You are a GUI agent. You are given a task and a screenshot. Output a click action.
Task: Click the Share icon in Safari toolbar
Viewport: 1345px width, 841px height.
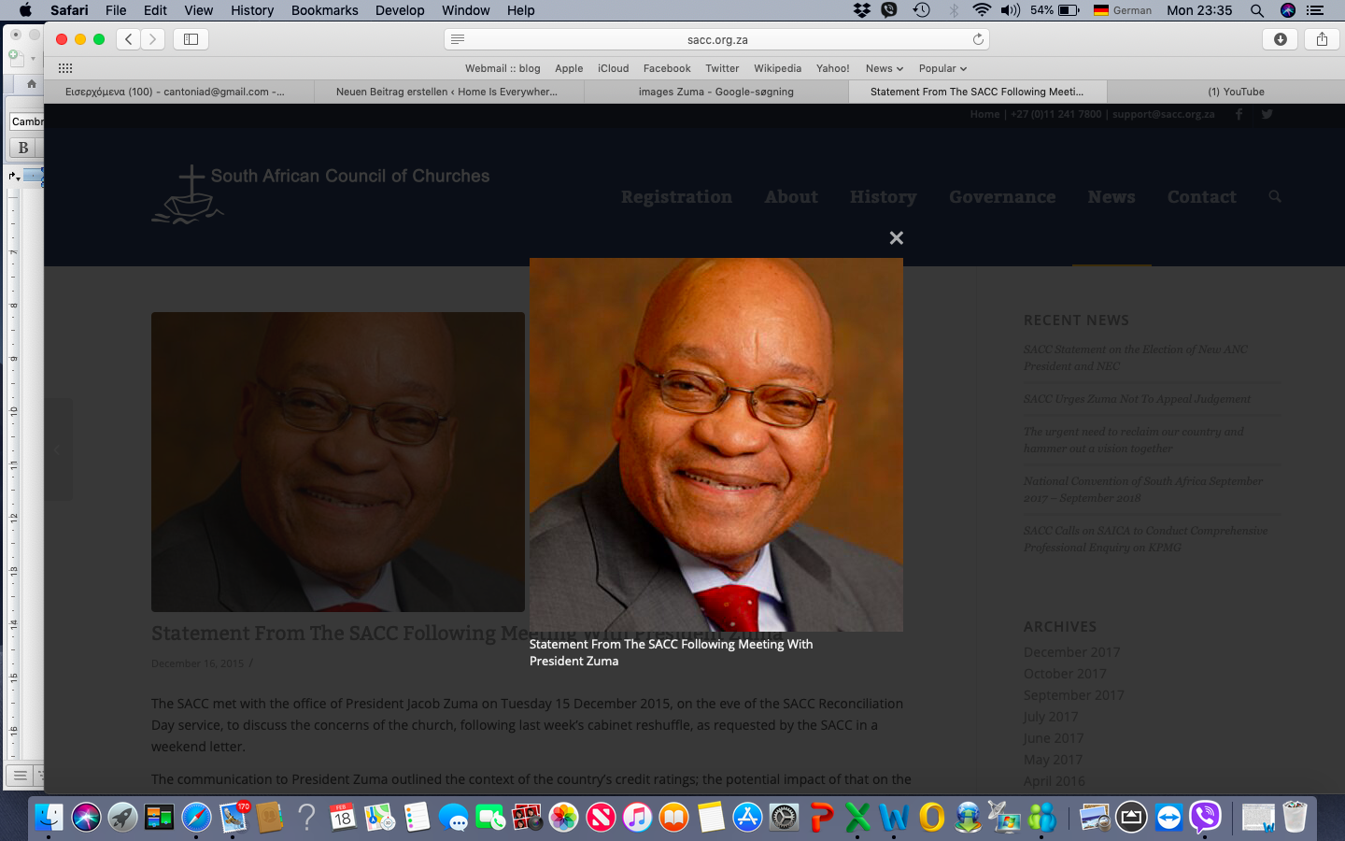(x=1322, y=39)
